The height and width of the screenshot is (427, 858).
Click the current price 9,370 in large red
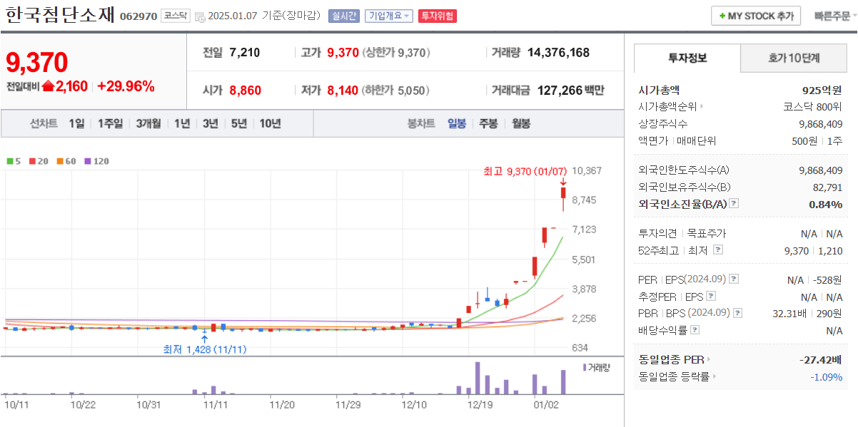[x=36, y=63]
